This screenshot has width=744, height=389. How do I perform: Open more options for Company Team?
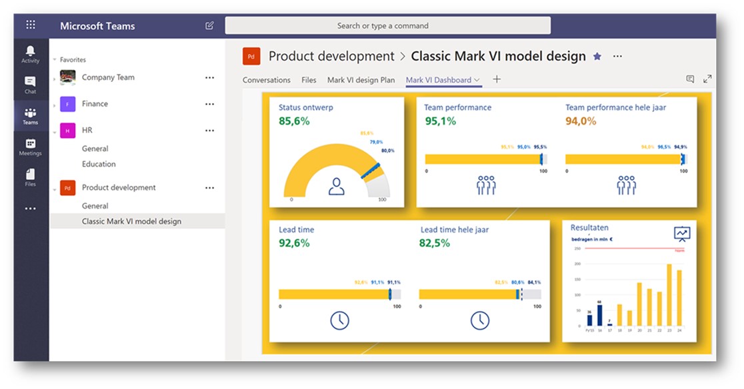tap(210, 78)
